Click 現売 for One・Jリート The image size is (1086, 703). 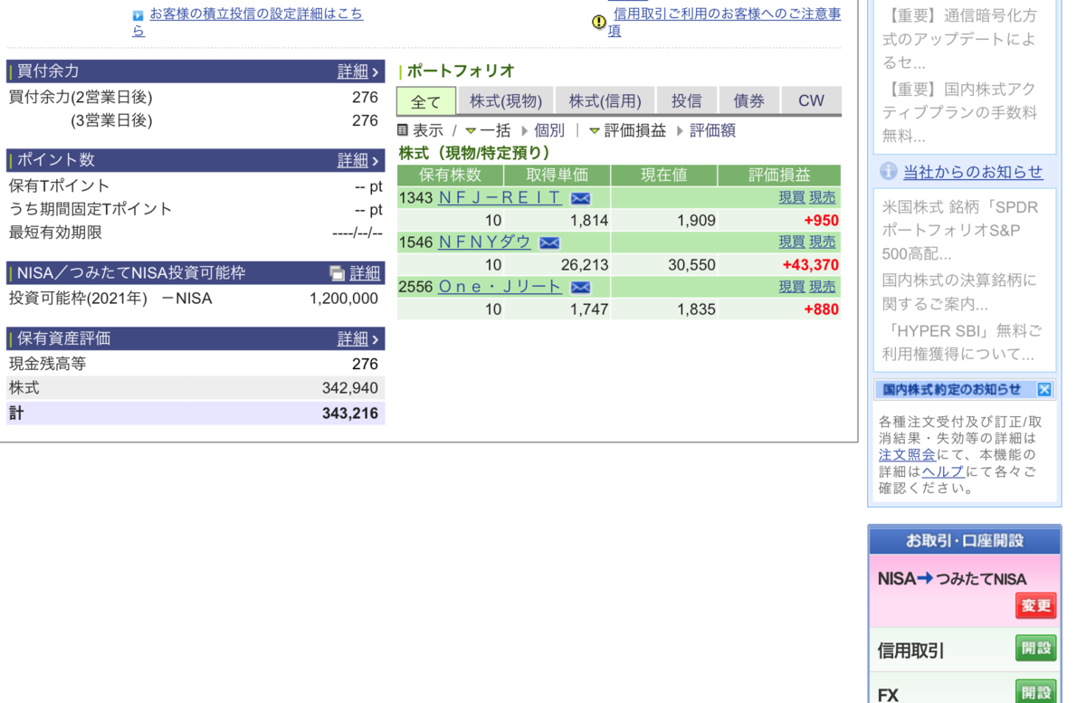pyautogui.click(x=823, y=287)
